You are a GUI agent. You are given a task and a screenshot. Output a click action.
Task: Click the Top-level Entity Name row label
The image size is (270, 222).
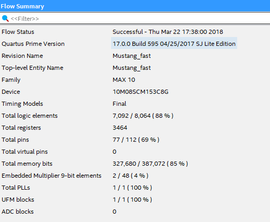tap(32, 68)
